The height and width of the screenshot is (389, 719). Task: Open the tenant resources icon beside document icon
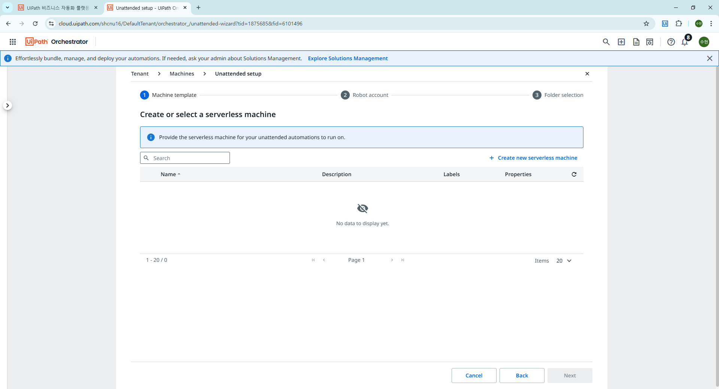point(650,42)
